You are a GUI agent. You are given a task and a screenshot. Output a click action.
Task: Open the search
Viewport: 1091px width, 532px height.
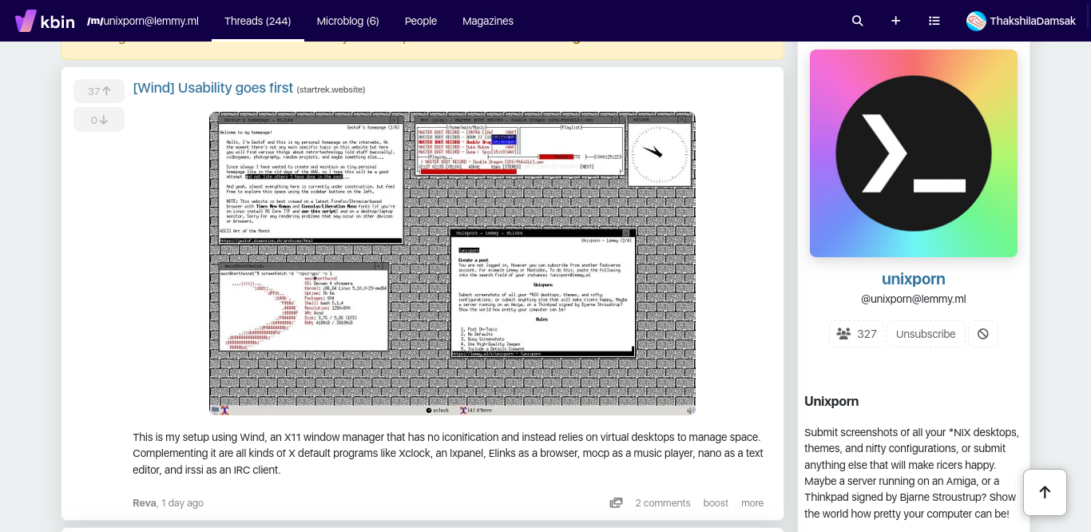tap(857, 21)
